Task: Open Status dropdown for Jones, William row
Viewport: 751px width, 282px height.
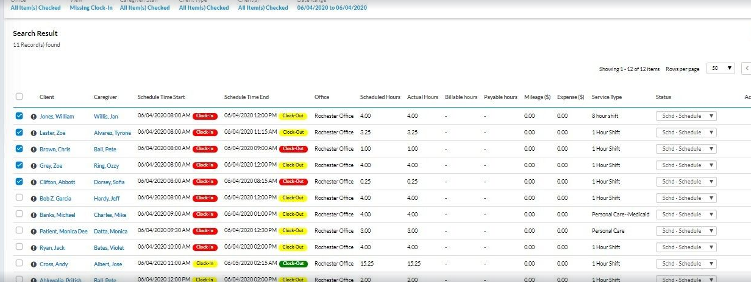Action: pos(686,116)
